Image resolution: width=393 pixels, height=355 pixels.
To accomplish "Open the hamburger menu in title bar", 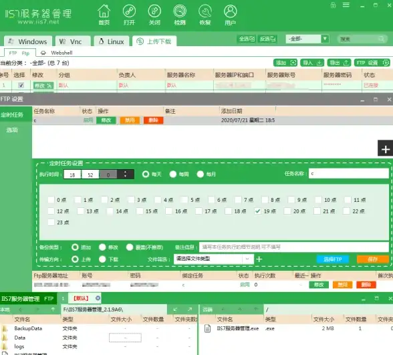I will pyautogui.click(x=346, y=5).
